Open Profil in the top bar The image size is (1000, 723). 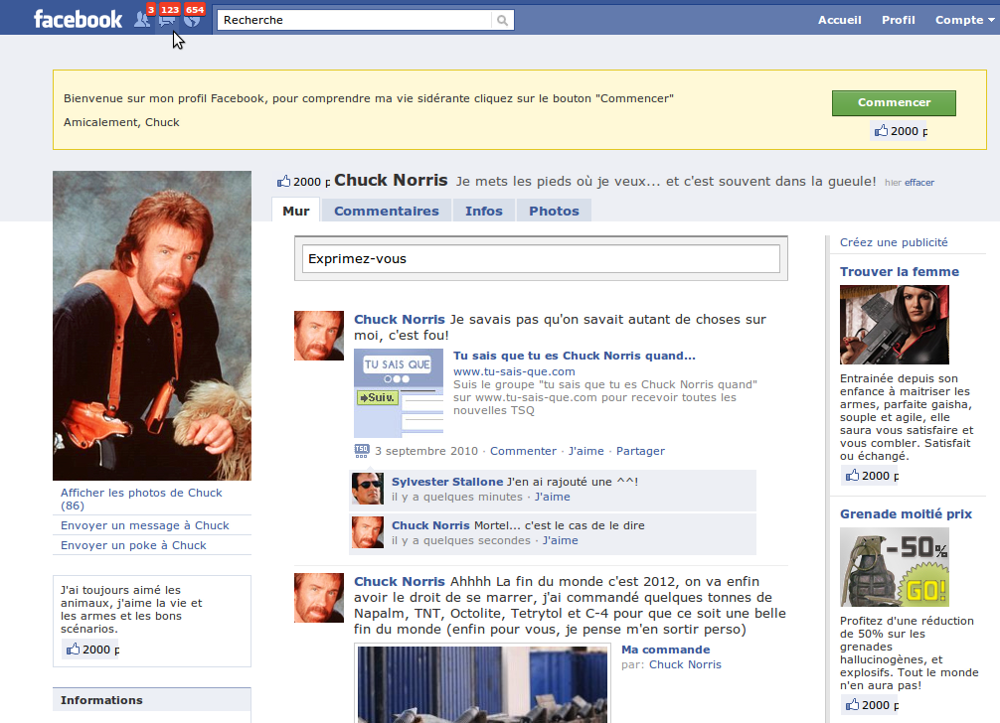(898, 20)
